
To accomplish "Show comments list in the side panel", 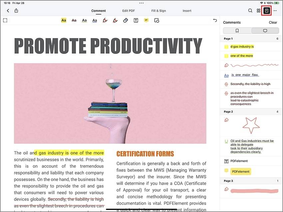I will (265, 31).
